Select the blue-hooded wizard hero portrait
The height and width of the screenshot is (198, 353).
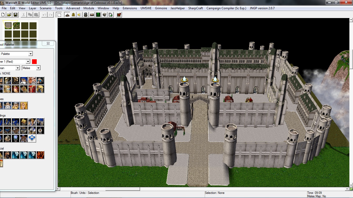tap(24, 81)
